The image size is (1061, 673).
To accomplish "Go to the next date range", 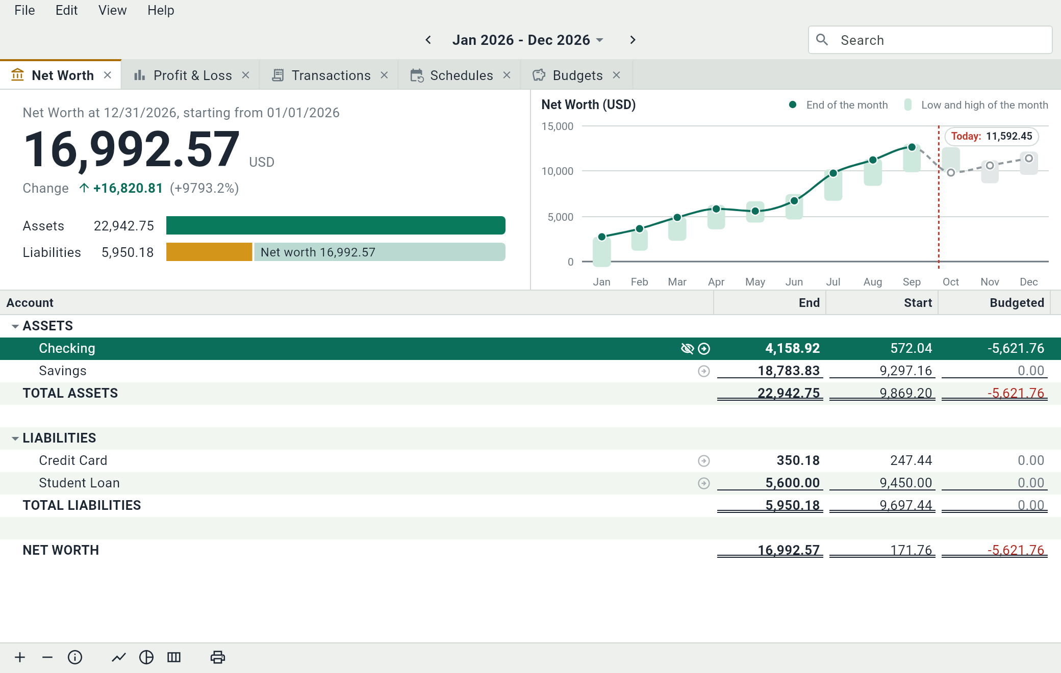I will click(633, 40).
